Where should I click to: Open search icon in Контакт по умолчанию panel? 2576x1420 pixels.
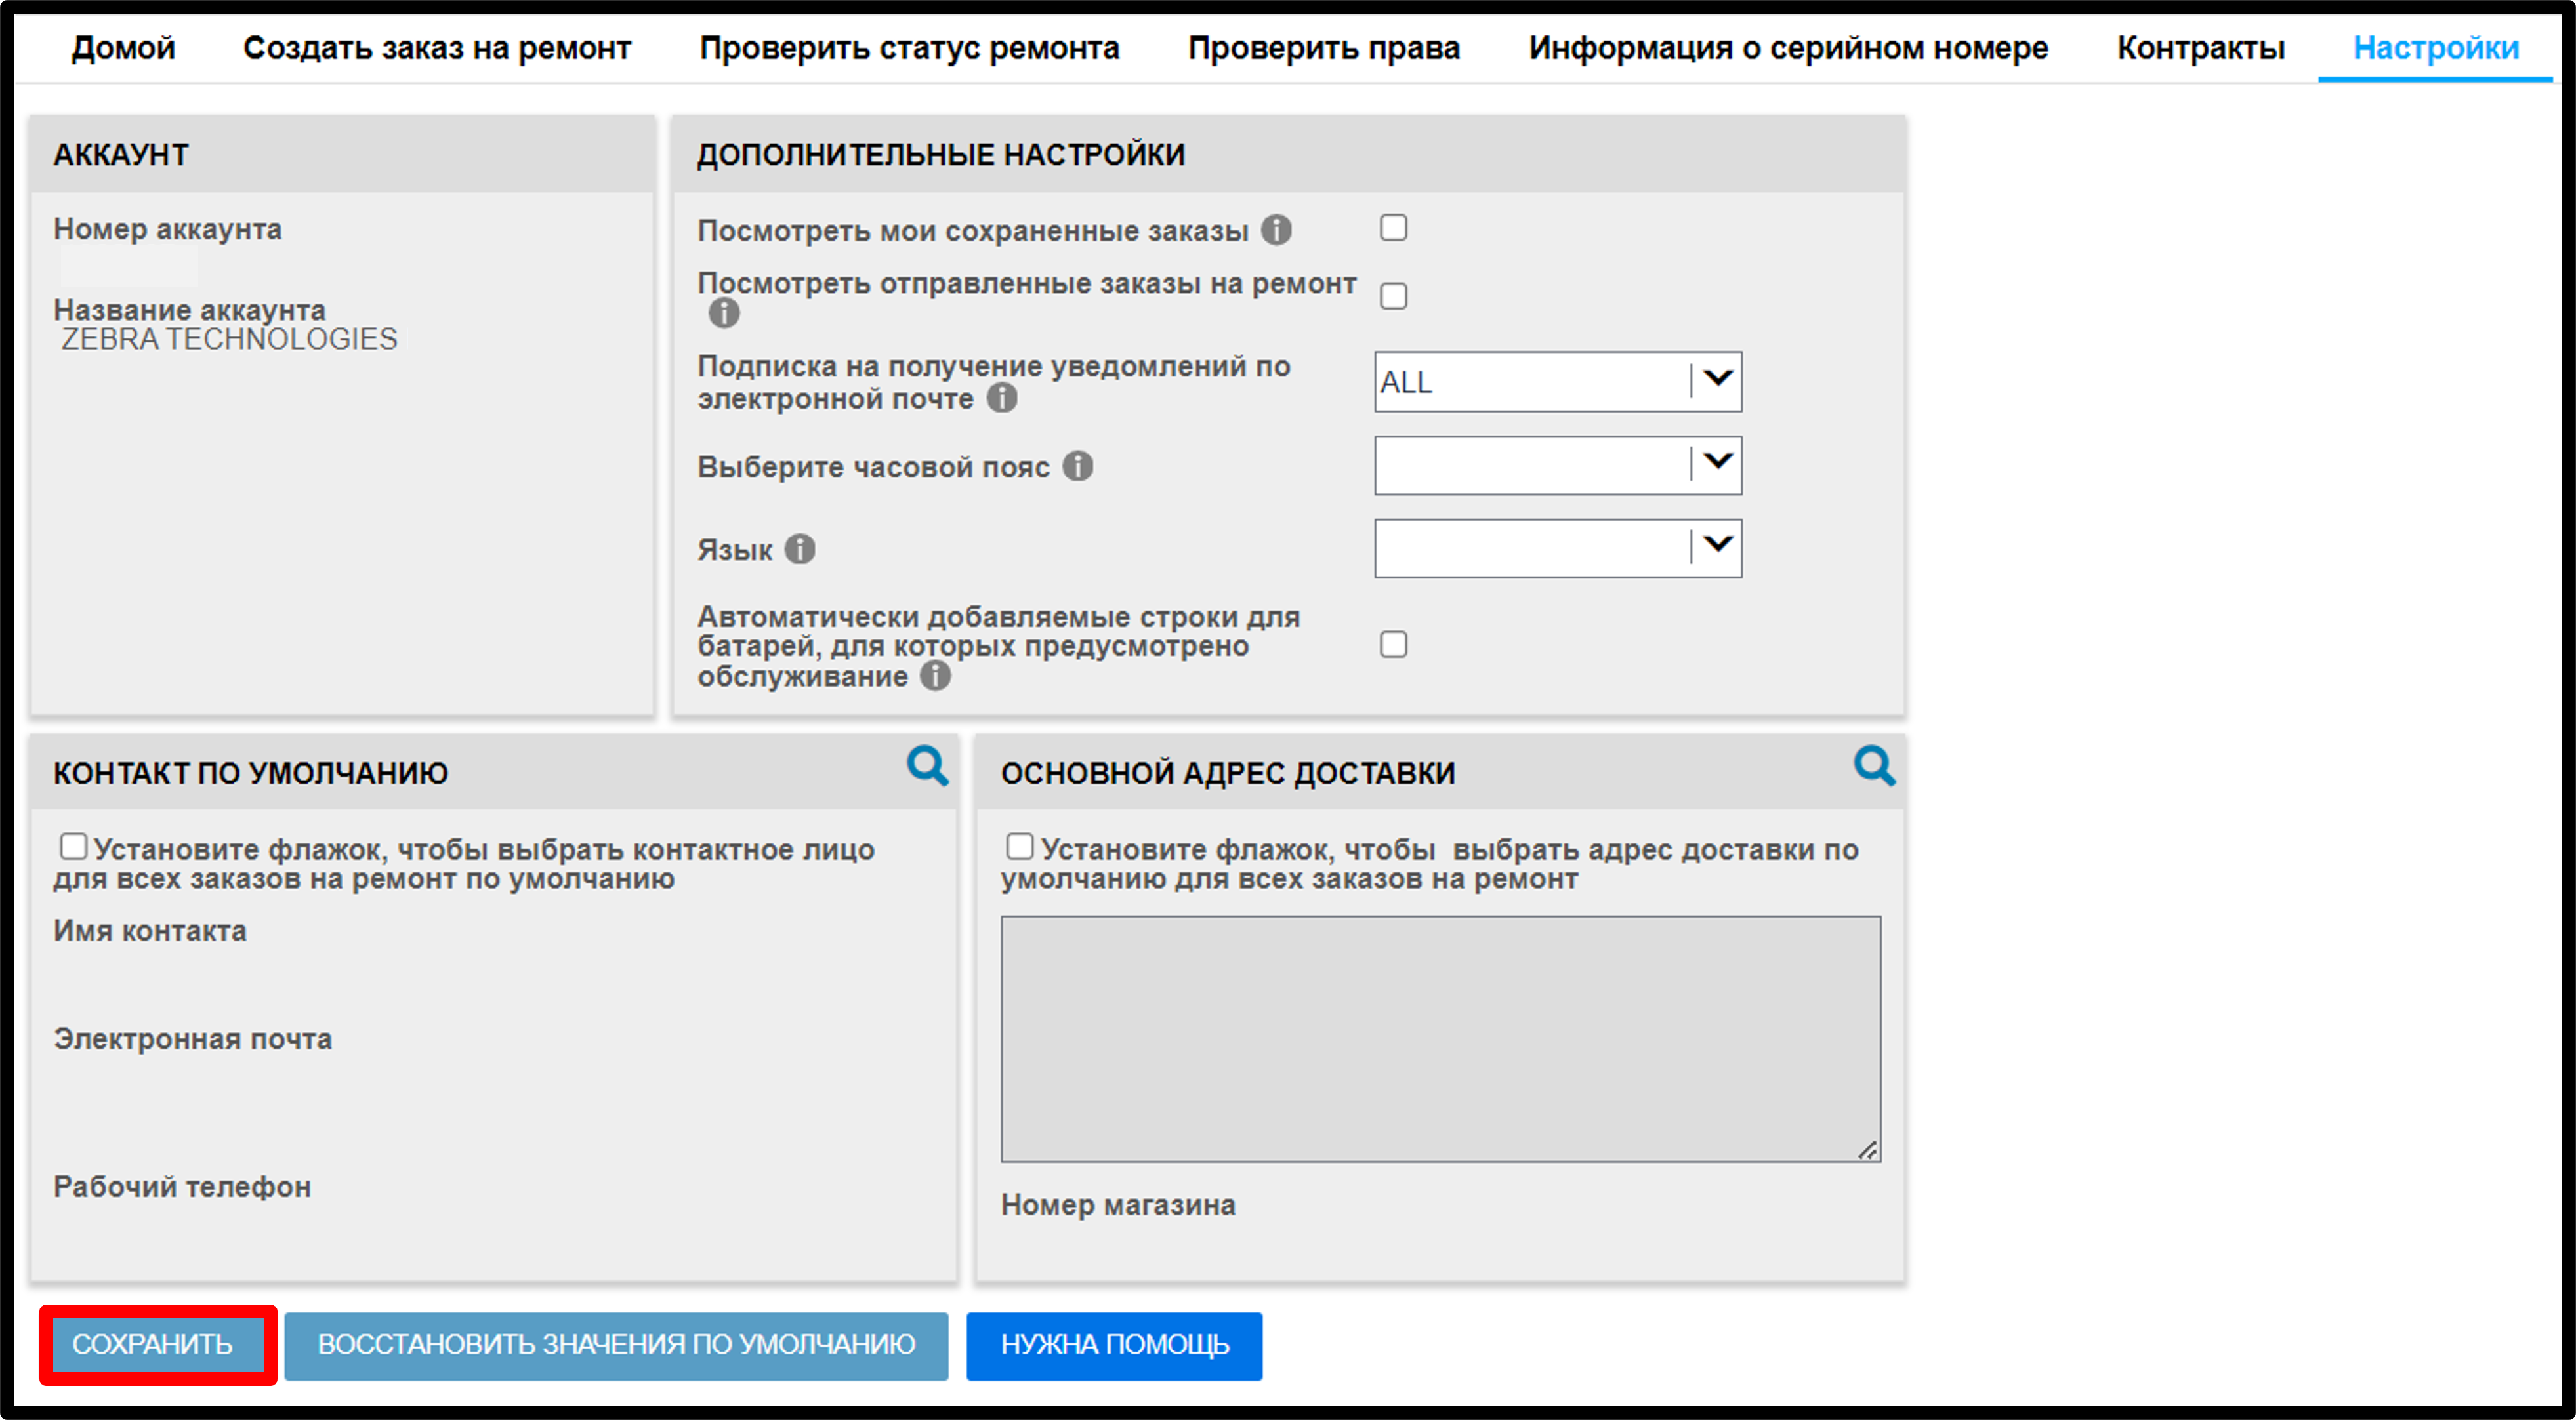point(927,767)
